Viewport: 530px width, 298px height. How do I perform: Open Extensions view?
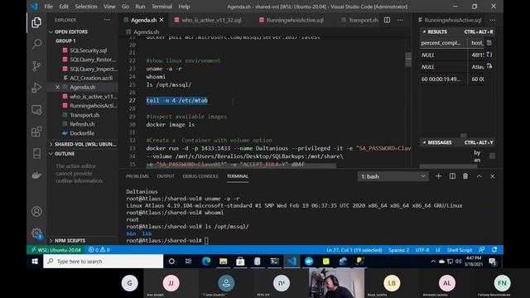pos(36,132)
